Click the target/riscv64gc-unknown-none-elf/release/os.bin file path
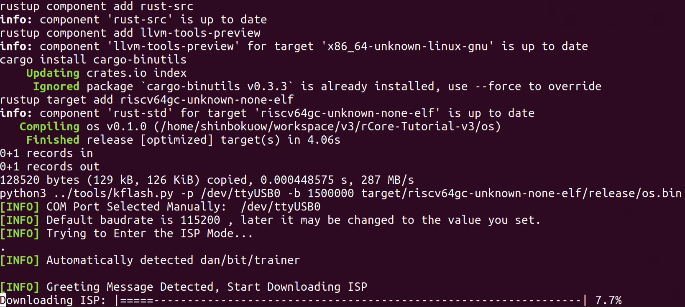The width and height of the screenshot is (685, 307). (x=521, y=193)
